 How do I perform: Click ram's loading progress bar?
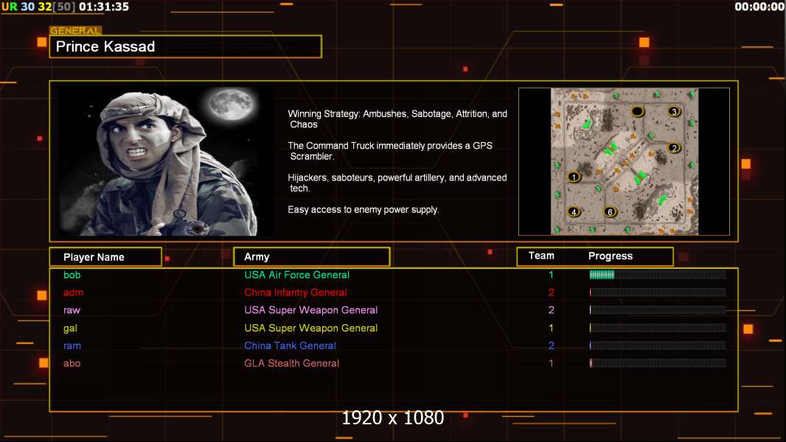658,345
